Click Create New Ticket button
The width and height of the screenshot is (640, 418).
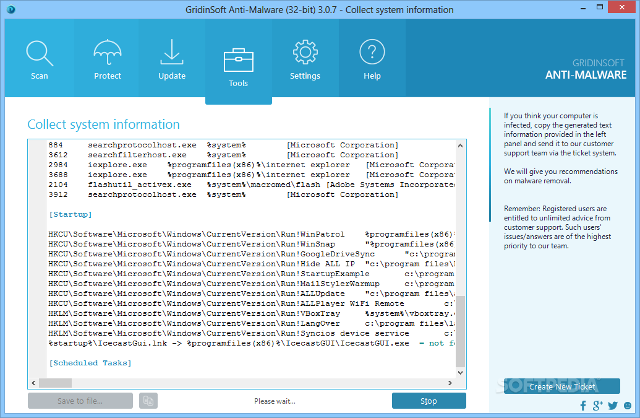pos(561,386)
